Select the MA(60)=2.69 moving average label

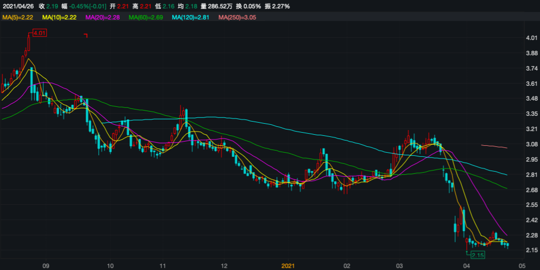click(146, 17)
